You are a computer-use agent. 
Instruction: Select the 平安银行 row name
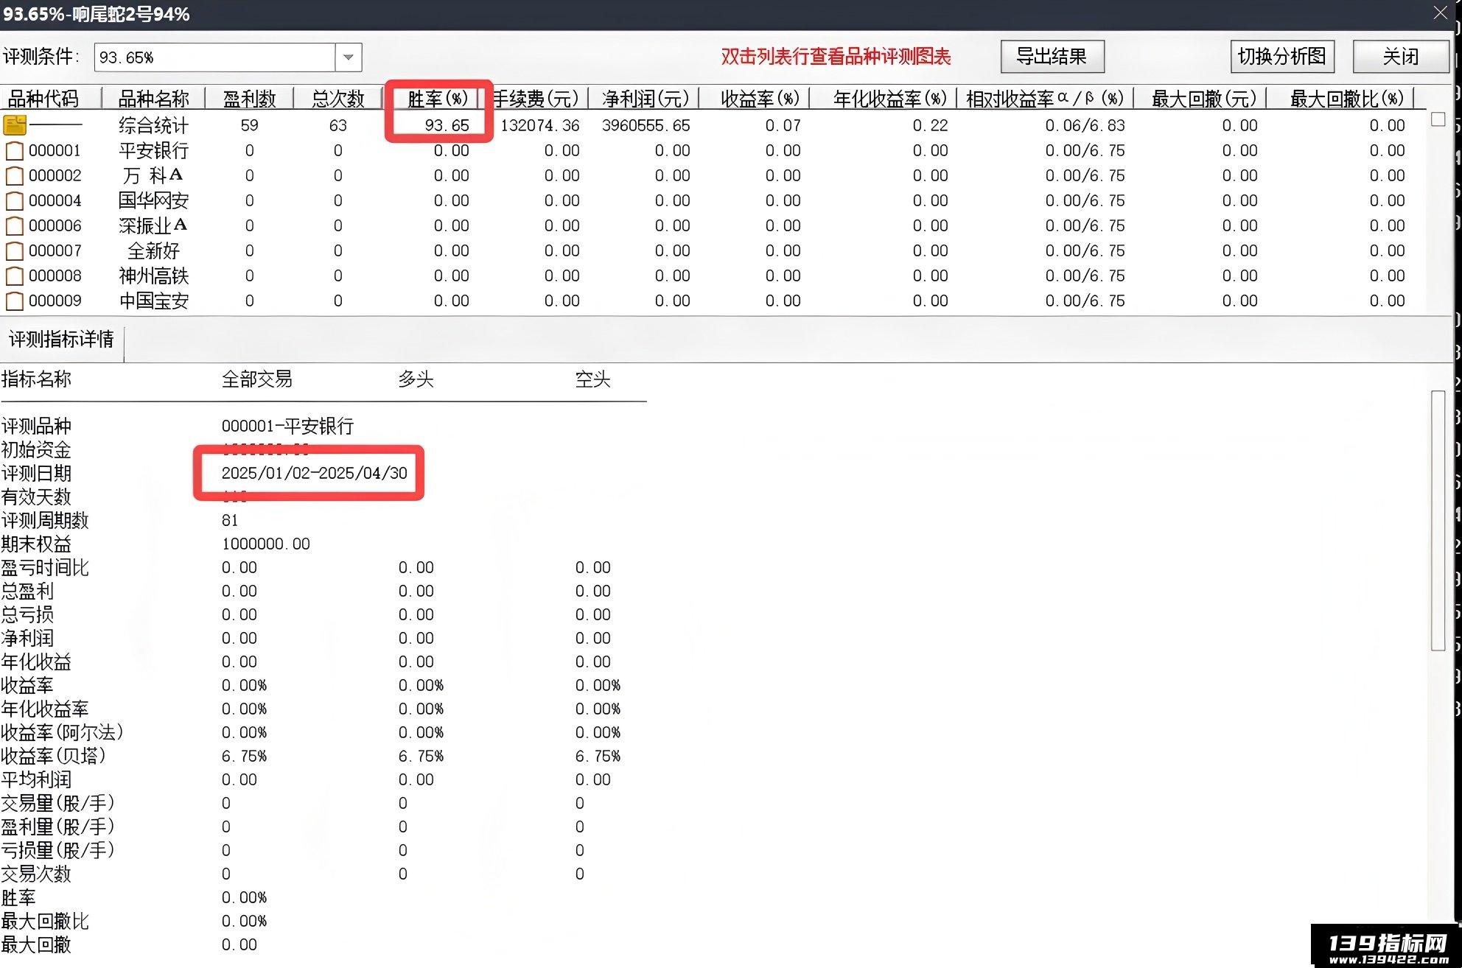[x=154, y=151]
